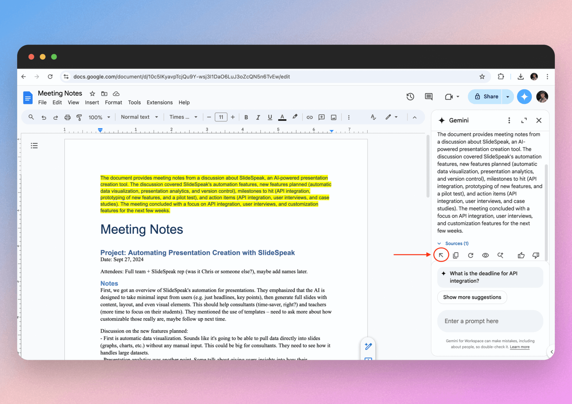Regenerate the Gemini summary
The height and width of the screenshot is (404, 572).
[470, 255]
